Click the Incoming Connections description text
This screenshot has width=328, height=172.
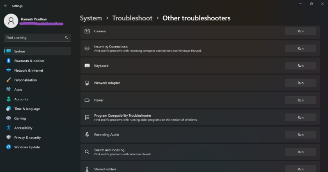point(148,51)
